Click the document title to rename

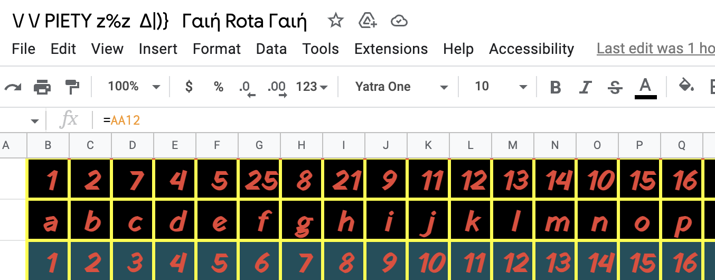tap(159, 21)
